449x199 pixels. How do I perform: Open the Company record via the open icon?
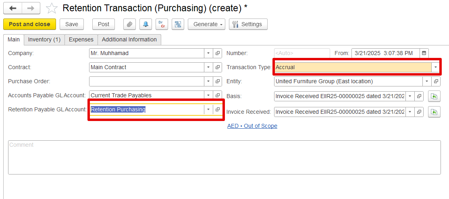[217, 53]
